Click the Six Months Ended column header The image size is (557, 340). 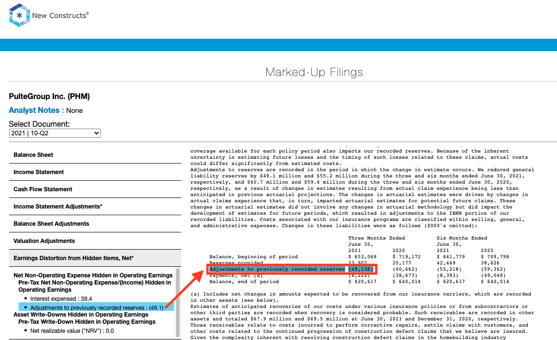(x=462, y=238)
